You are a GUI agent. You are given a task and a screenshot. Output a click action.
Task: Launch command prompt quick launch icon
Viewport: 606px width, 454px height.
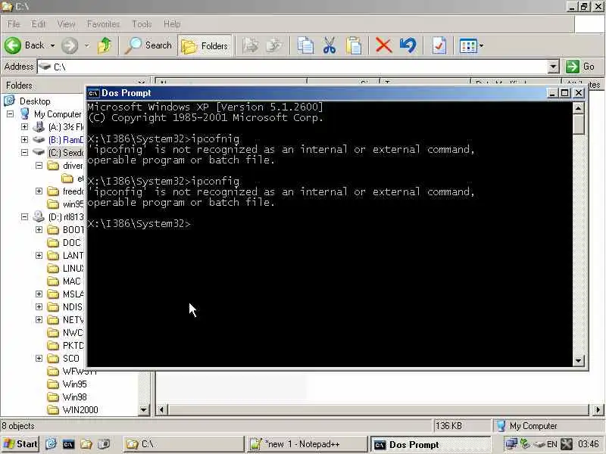[68, 444]
